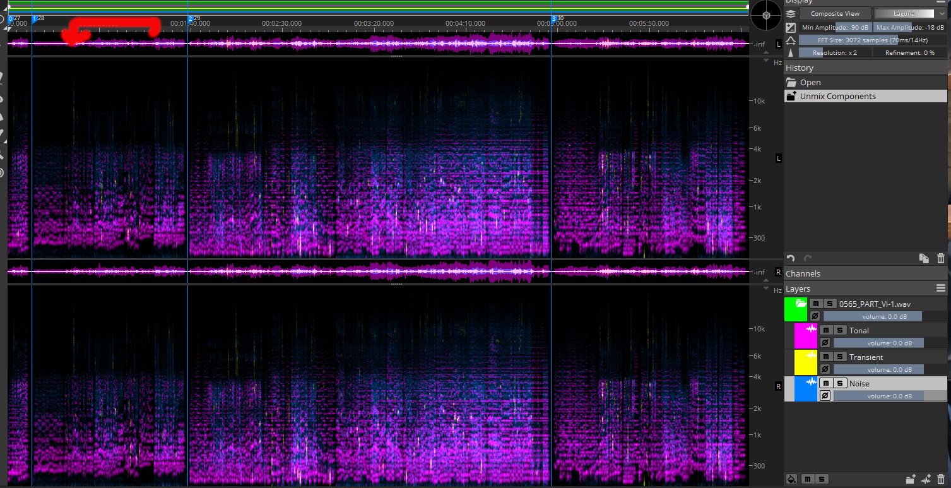Click the undo arrow above Channels panel

(791, 258)
